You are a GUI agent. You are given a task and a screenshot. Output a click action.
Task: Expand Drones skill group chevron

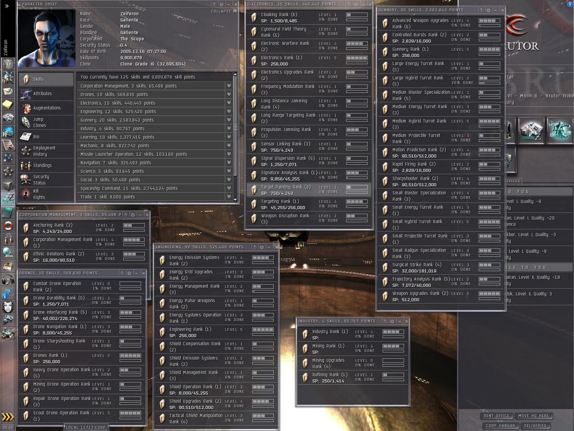[x=229, y=94]
